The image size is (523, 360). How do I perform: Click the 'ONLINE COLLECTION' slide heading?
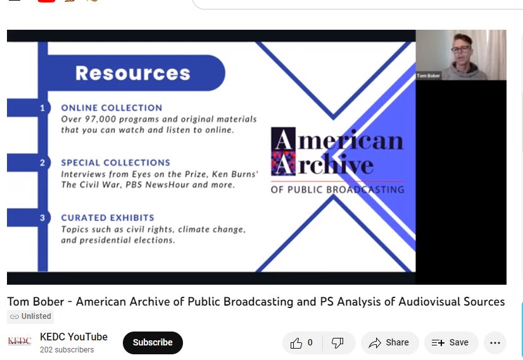click(111, 108)
